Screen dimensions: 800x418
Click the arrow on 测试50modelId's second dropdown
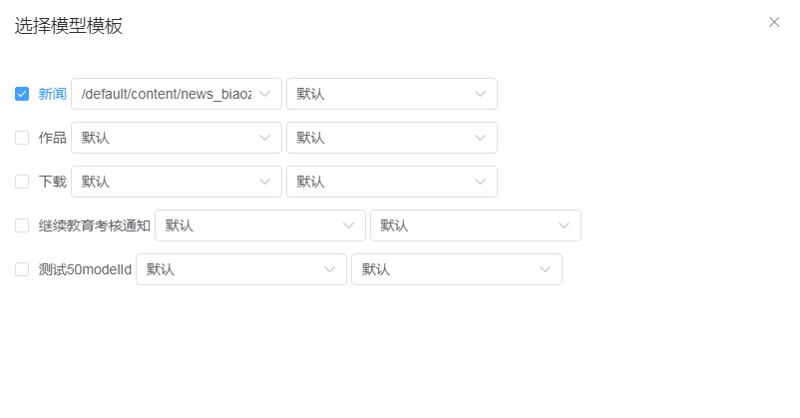545,269
